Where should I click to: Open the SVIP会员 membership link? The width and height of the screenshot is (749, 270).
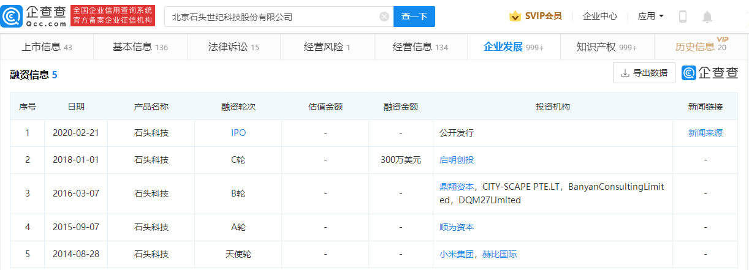tap(543, 17)
